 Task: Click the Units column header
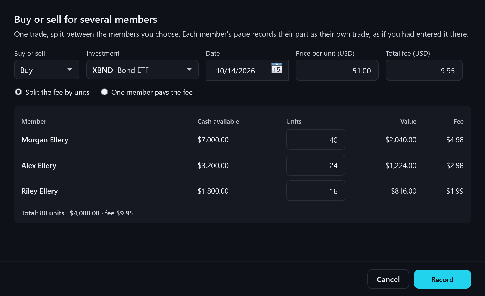294,121
